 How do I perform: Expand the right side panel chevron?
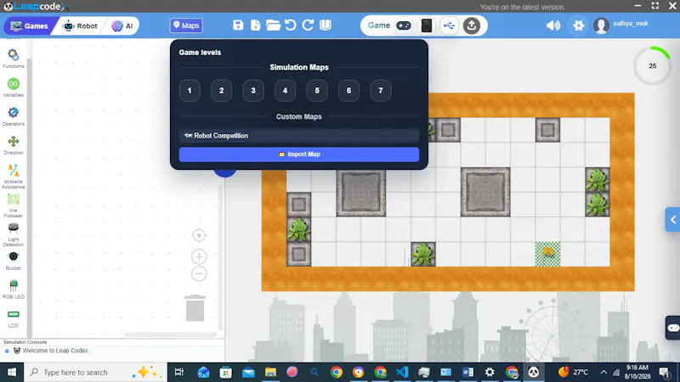point(672,220)
